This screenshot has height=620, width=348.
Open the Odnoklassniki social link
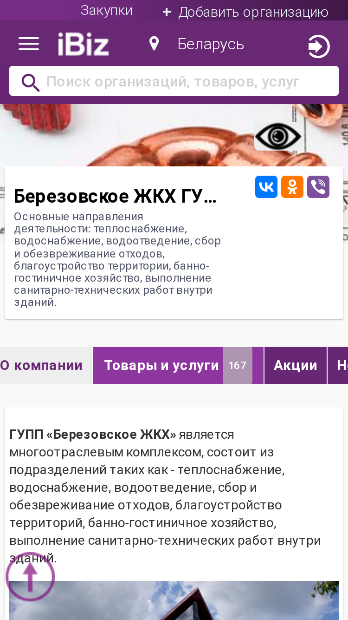292,187
